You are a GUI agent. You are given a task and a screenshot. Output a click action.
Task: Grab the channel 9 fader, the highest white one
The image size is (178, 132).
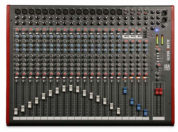[x=71, y=88]
